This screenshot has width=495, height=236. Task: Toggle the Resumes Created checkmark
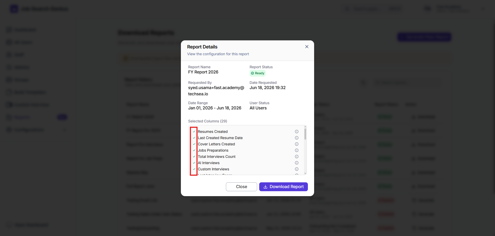pyautogui.click(x=194, y=132)
